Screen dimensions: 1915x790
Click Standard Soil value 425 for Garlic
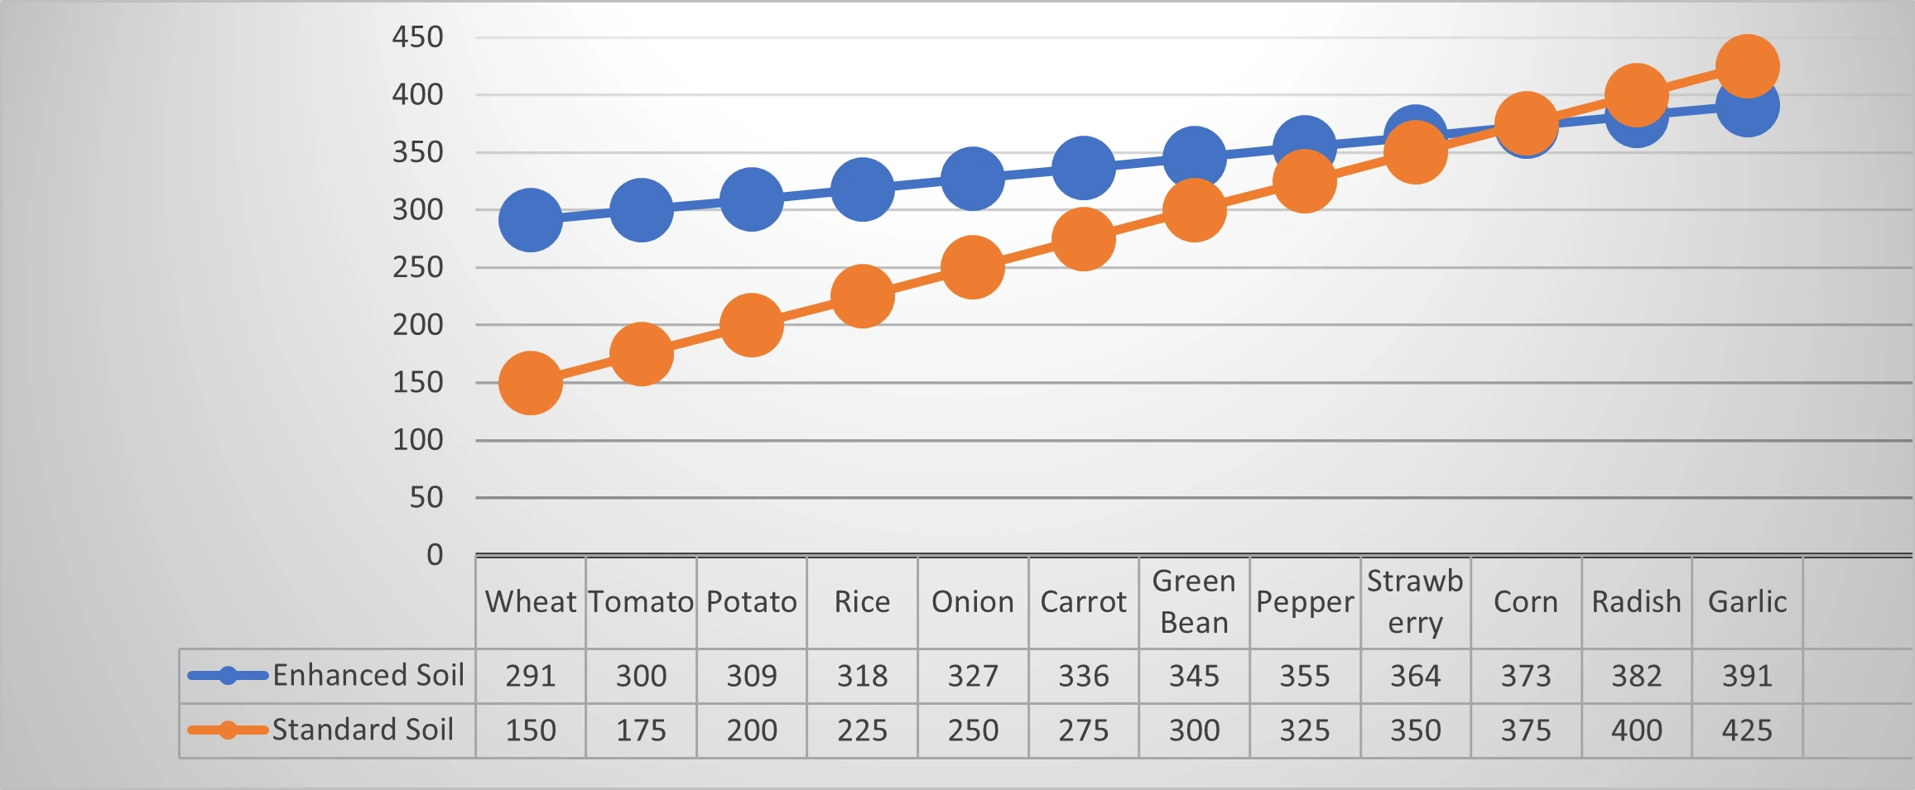pyautogui.click(x=1747, y=731)
